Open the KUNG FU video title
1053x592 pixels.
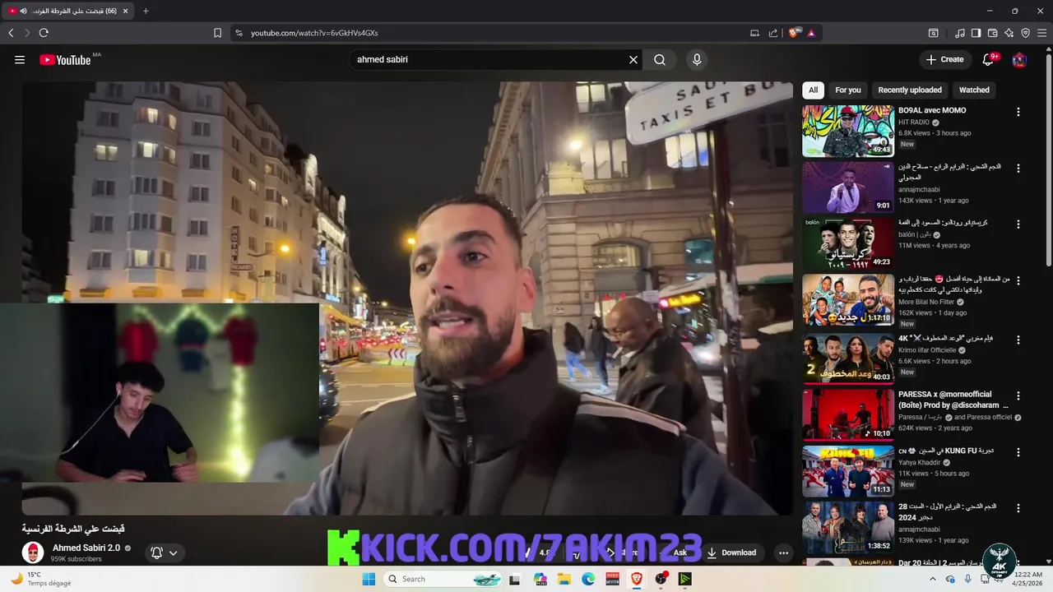[944, 451]
